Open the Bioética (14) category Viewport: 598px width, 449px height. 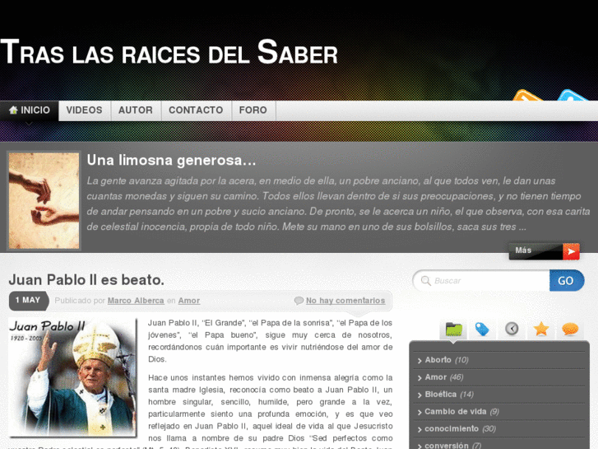(x=449, y=395)
